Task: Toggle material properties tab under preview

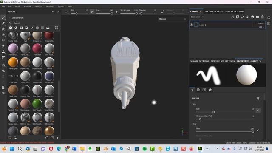Action: pyautogui.click(x=210, y=90)
